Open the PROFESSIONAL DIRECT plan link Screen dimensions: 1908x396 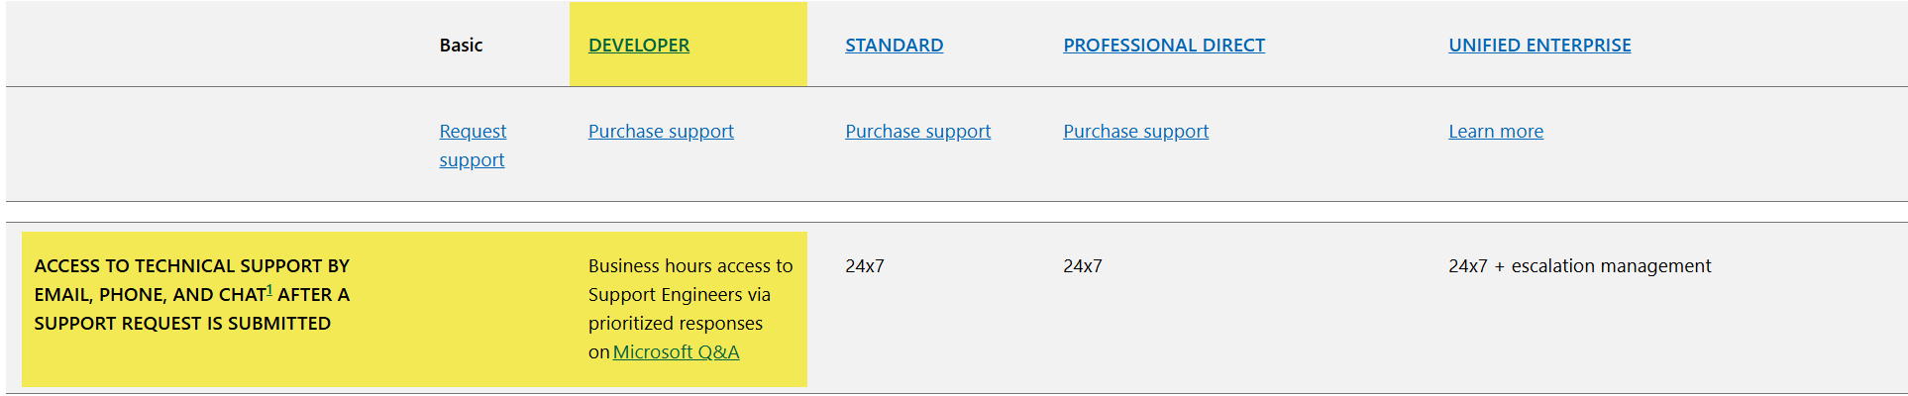[x=1164, y=45]
